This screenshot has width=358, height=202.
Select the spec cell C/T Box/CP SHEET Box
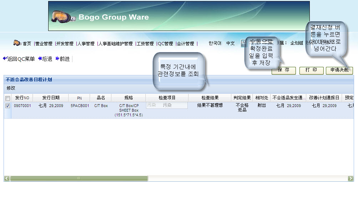point(128,110)
